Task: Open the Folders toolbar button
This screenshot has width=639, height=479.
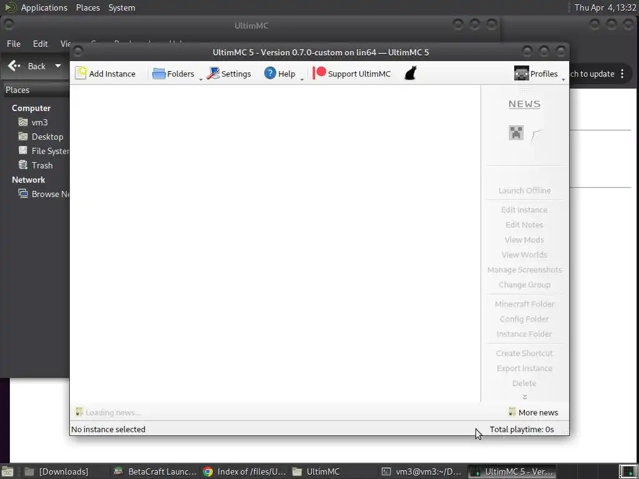Action: (173, 74)
